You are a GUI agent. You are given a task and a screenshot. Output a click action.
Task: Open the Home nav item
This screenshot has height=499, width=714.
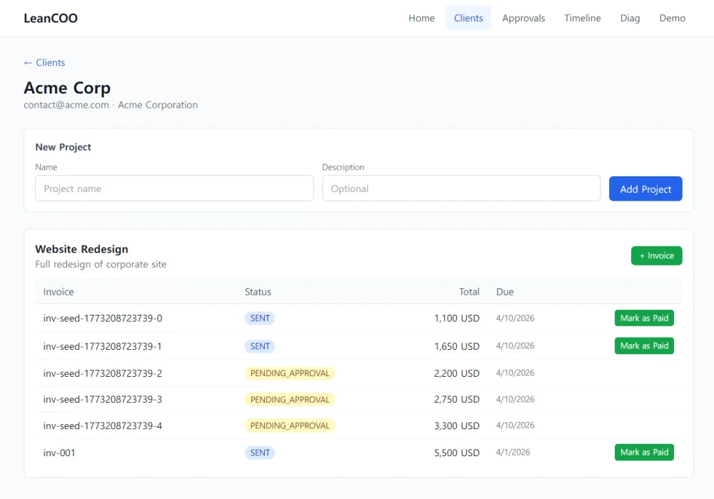pos(421,19)
